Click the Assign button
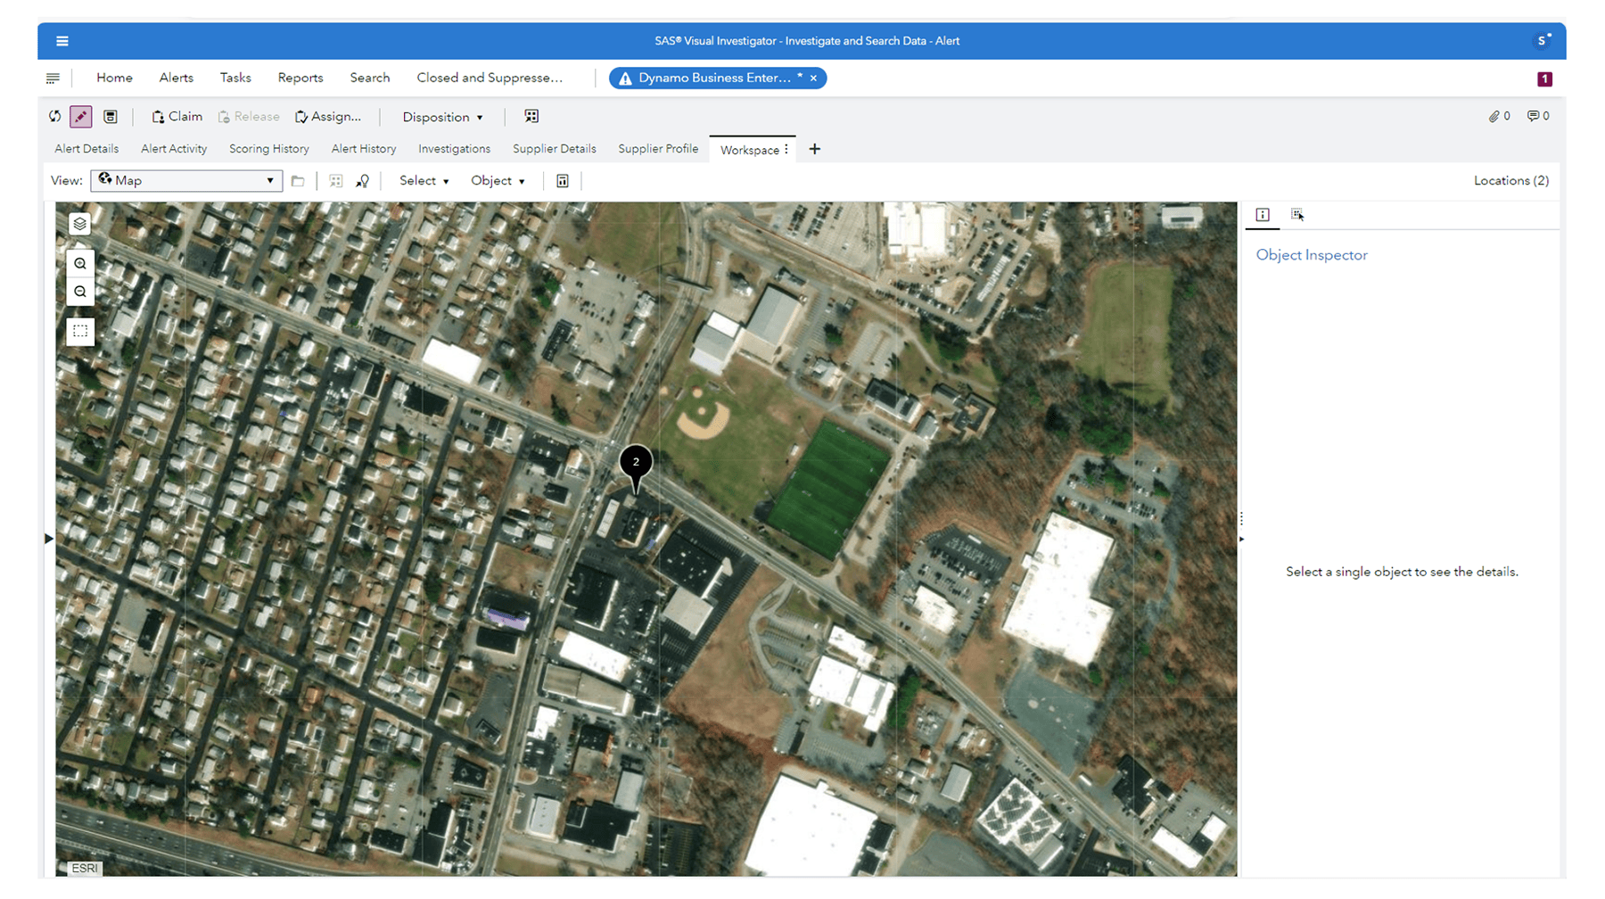This screenshot has width=1605, height=899. pyautogui.click(x=329, y=116)
